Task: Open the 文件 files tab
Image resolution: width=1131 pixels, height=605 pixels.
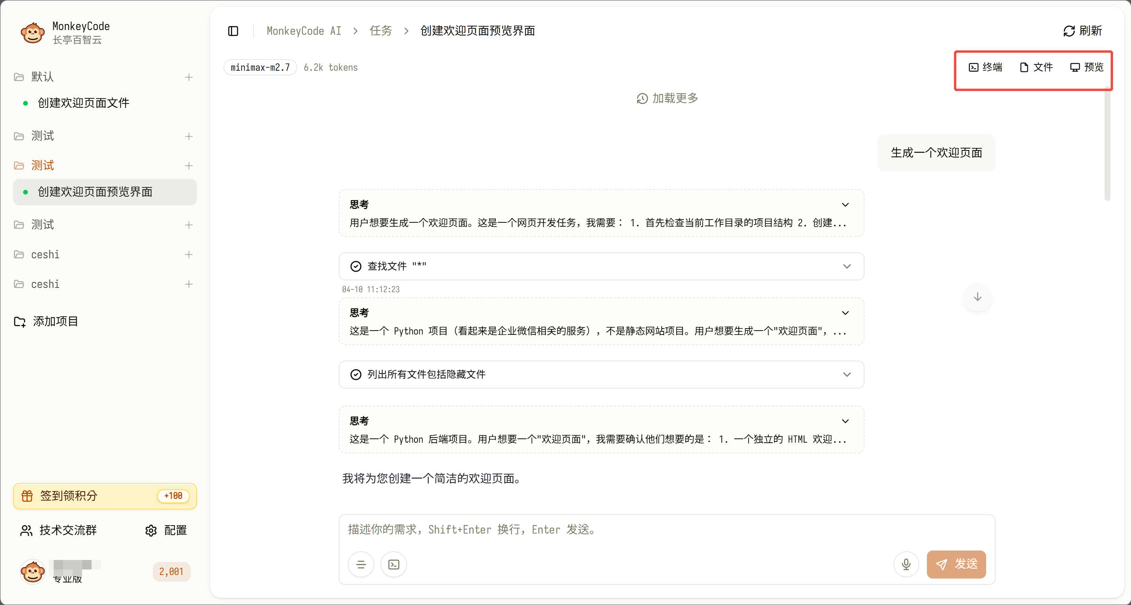Action: 1036,67
